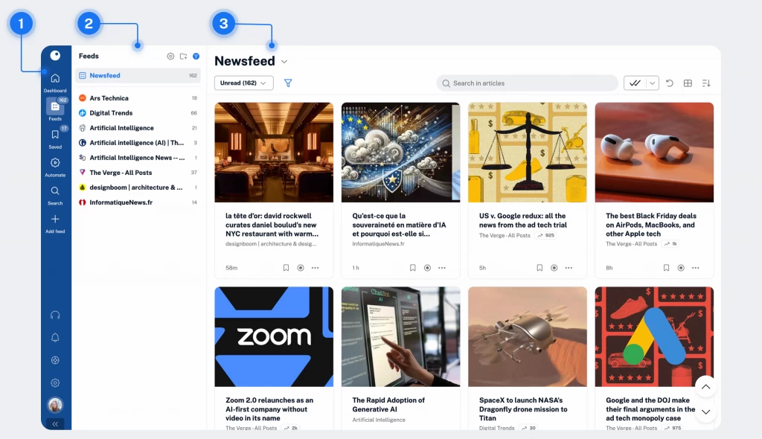Screen dimensions: 762x439
Task: Refresh the Newsfeed articles
Action: pyautogui.click(x=671, y=83)
